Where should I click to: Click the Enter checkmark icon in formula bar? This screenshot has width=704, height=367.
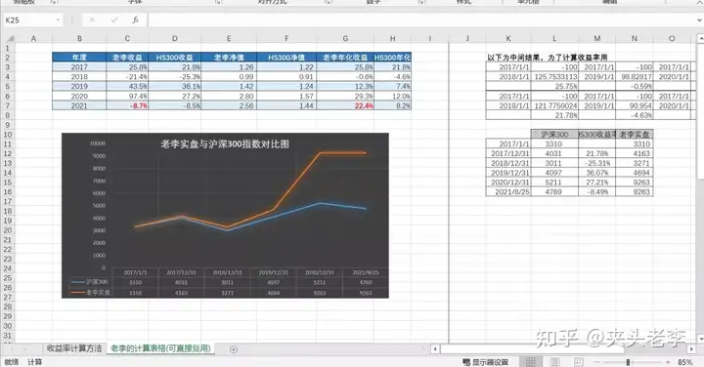tap(113, 20)
